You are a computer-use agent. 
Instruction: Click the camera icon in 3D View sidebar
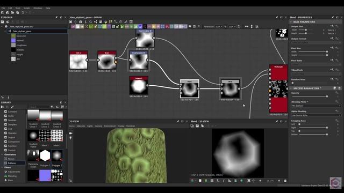click(x=70, y=133)
